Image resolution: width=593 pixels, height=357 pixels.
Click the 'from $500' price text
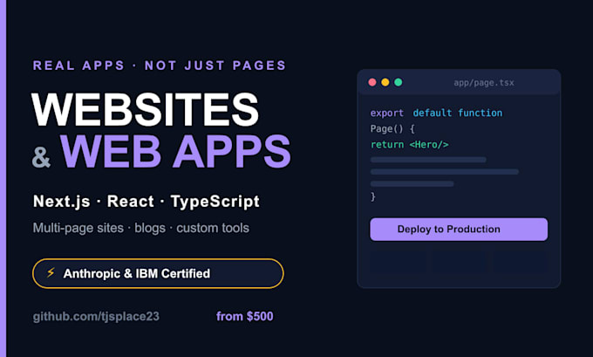coord(245,316)
